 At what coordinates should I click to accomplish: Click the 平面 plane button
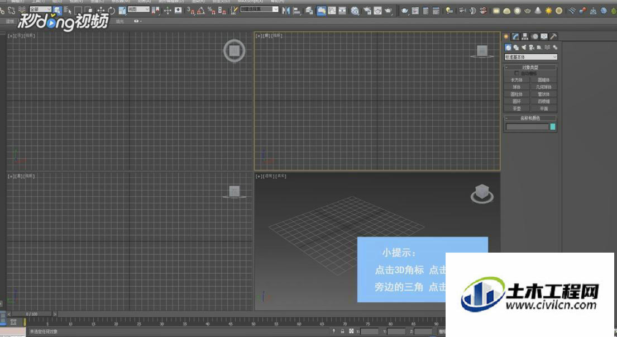(x=543, y=108)
